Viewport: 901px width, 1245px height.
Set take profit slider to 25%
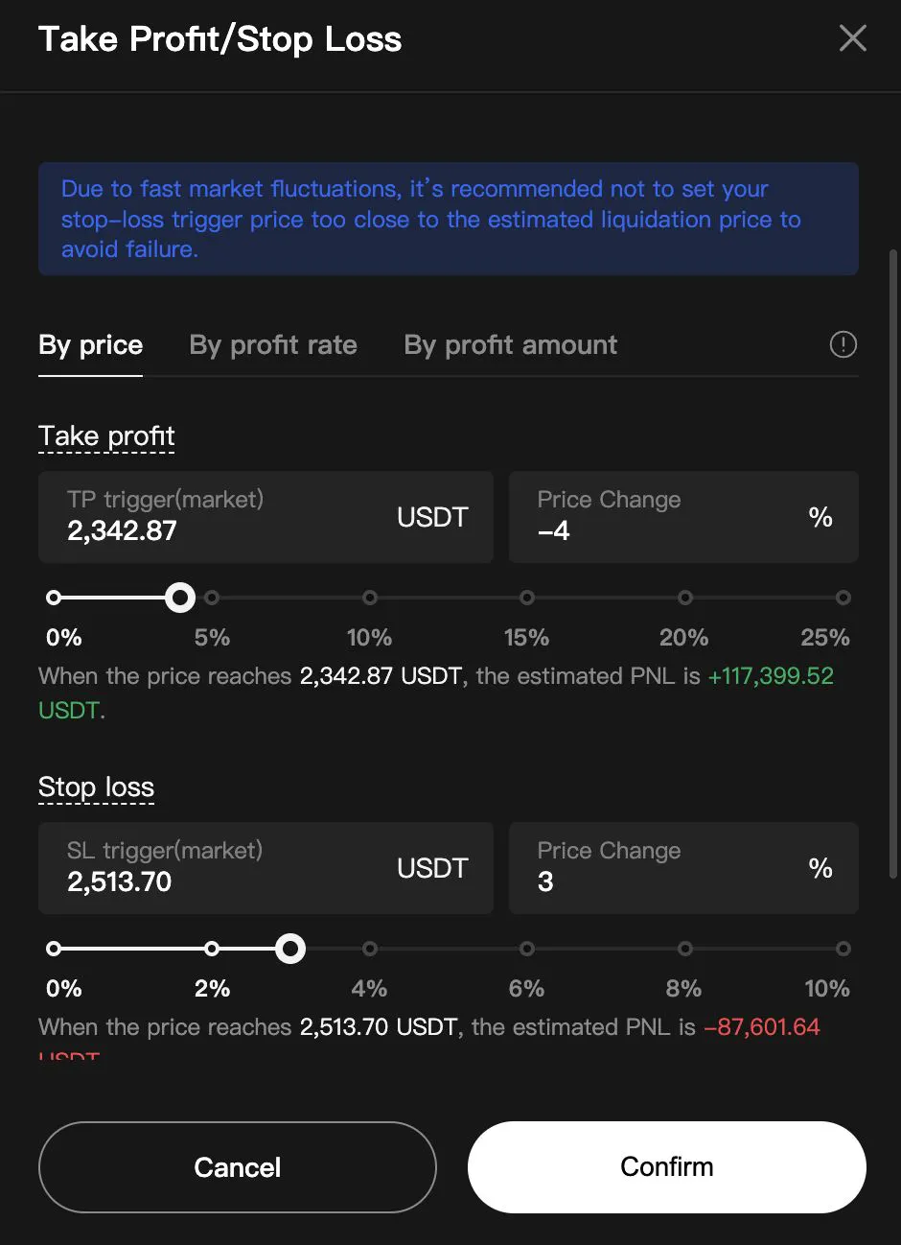pos(843,598)
